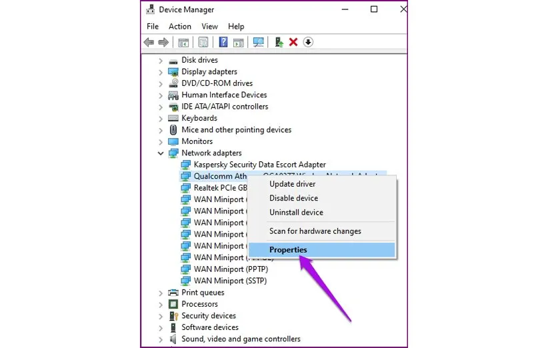Select Kaspersky Security Data Escort Adapter
Screen dimensions: 548x348
[x=259, y=165]
